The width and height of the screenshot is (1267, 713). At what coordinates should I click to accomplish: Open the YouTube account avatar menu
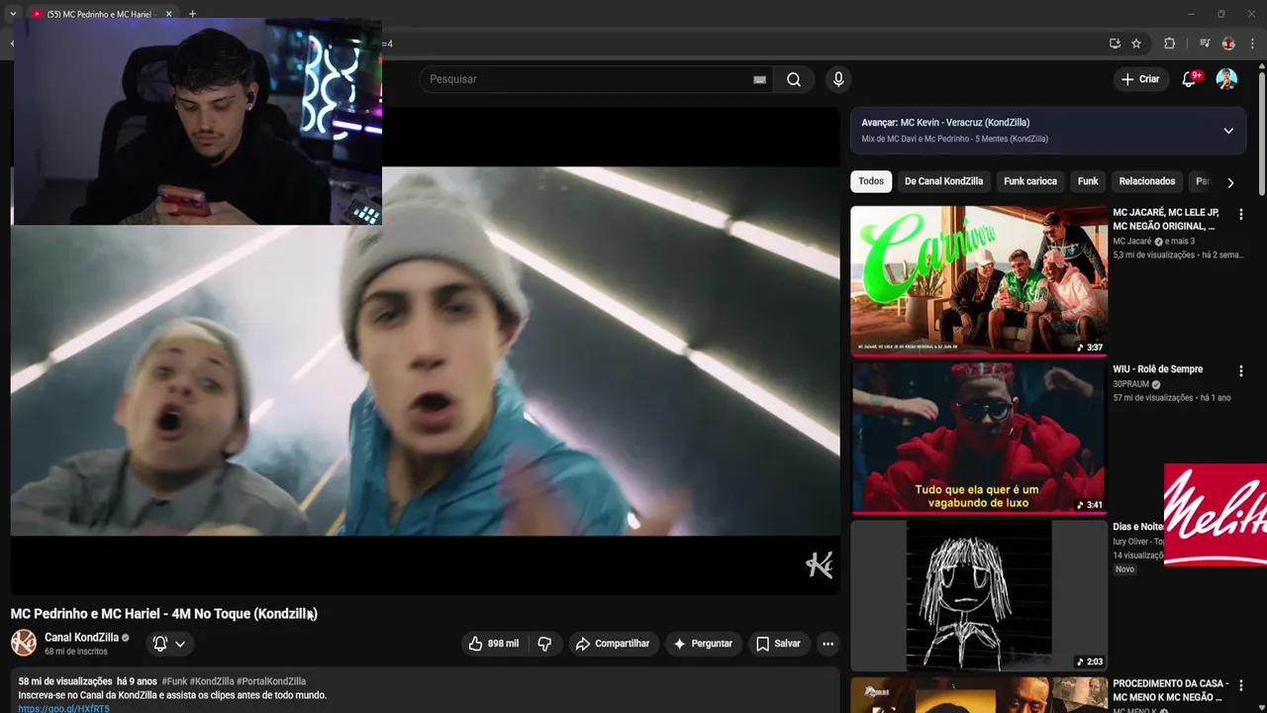1226,79
